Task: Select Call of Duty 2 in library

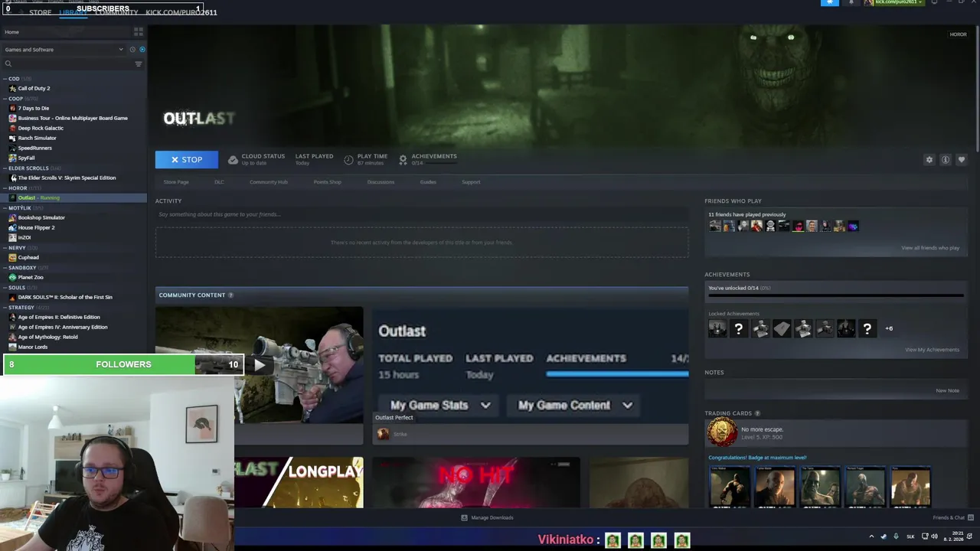Action: (x=34, y=89)
